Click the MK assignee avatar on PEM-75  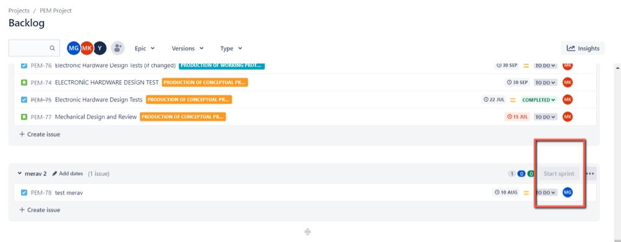(568, 100)
